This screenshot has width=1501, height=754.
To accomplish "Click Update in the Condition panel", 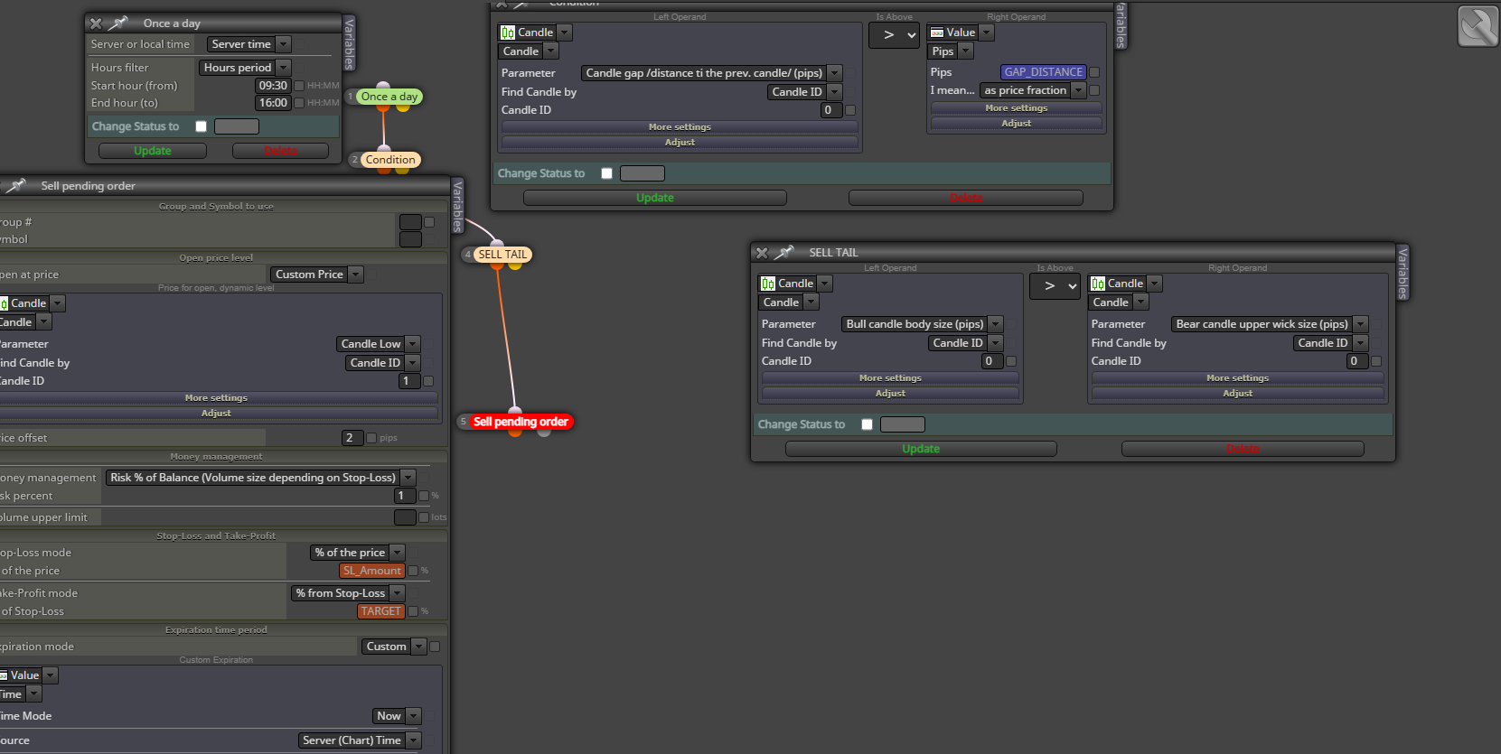I will (x=655, y=198).
